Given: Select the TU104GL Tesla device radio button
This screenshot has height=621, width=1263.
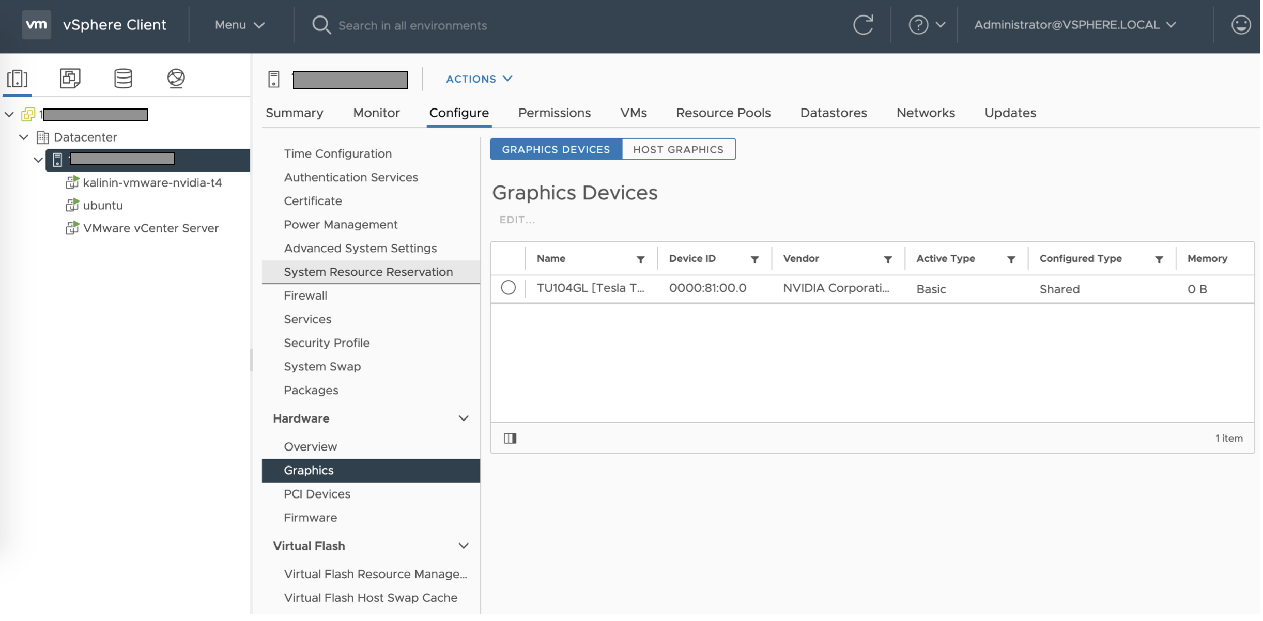Looking at the screenshot, I should click(509, 288).
